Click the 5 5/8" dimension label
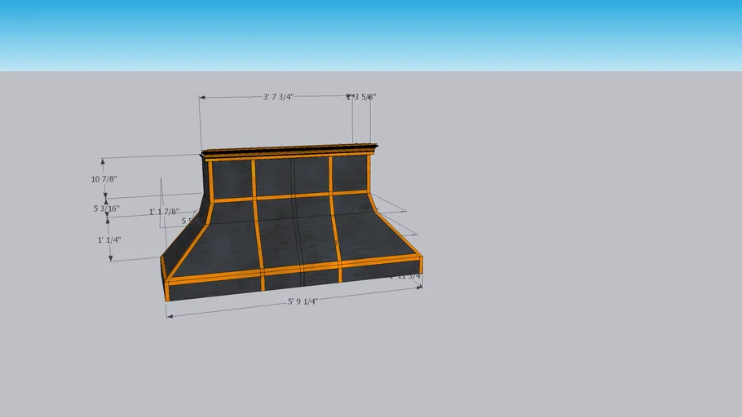Viewport: 742px width, 417px height. (x=188, y=221)
